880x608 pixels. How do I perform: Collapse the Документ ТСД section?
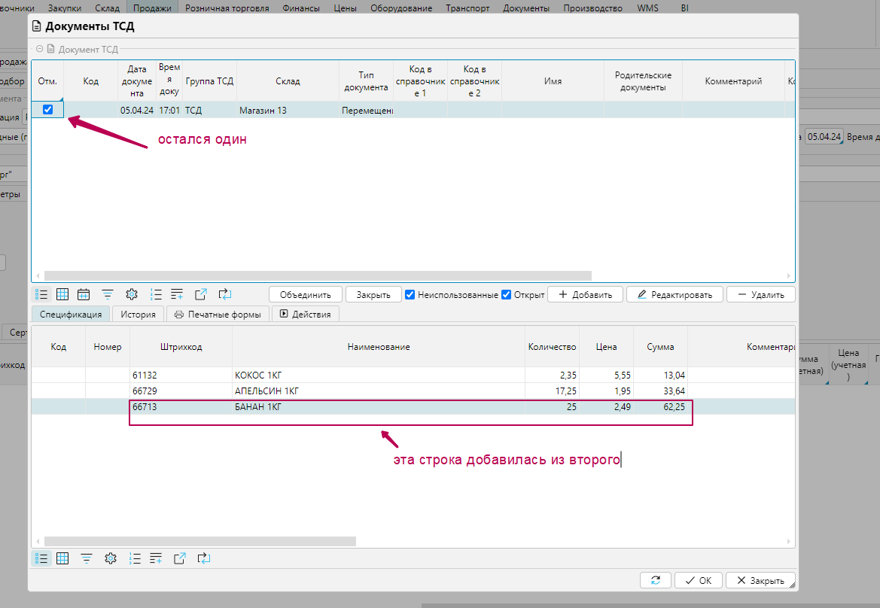click(39, 49)
